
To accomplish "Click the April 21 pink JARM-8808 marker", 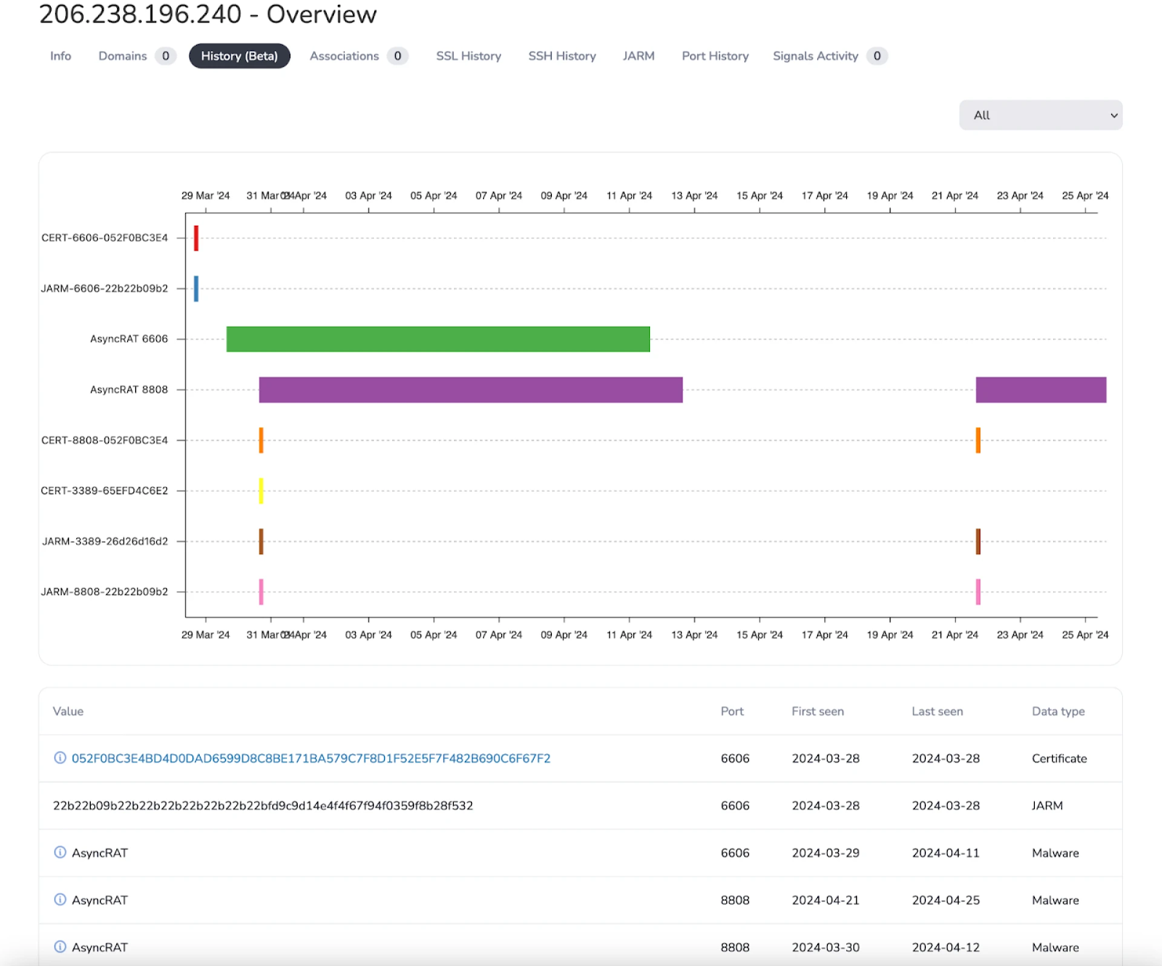I will tap(978, 592).
